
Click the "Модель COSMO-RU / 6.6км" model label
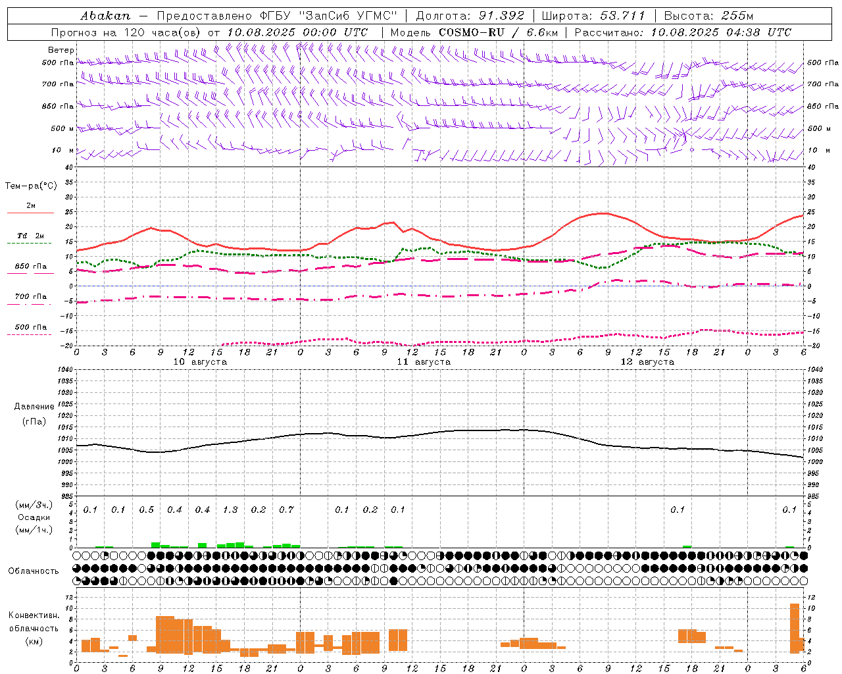point(474,32)
